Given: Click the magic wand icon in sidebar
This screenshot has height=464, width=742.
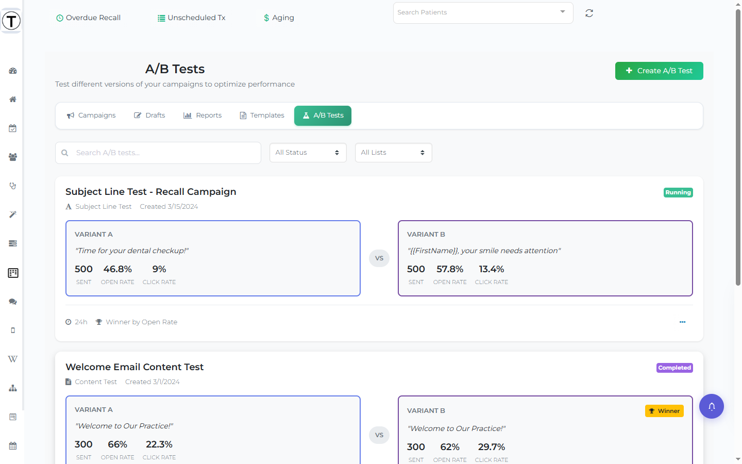Looking at the screenshot, I should pyautogui.click(x=13, y=214).
